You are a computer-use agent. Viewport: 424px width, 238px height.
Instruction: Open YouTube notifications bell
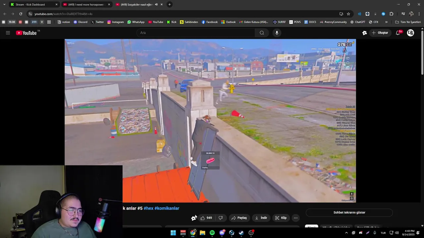pyautogui.click(x=398, y=33)
